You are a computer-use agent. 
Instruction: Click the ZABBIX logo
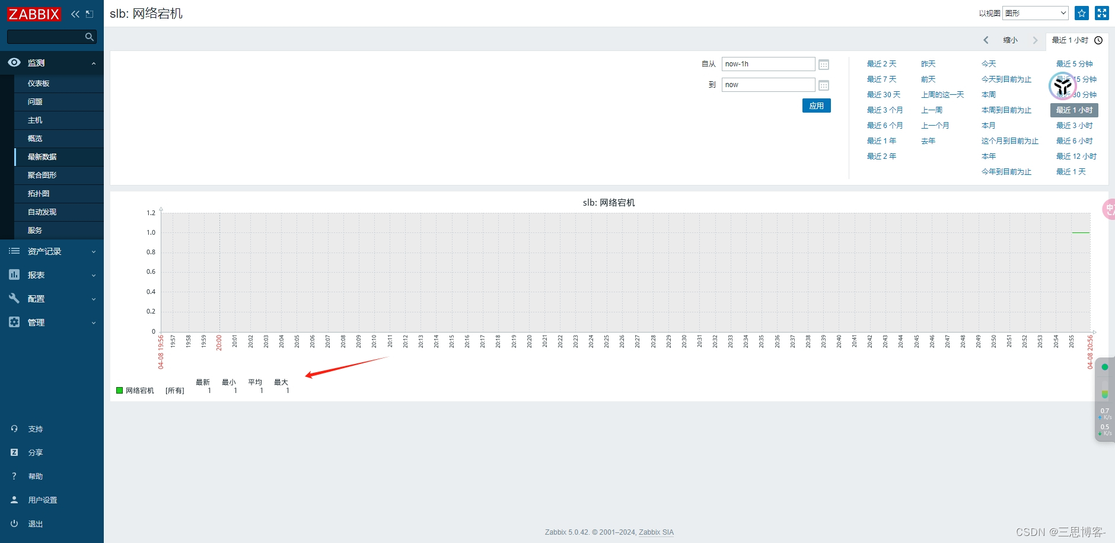(34, 14)
